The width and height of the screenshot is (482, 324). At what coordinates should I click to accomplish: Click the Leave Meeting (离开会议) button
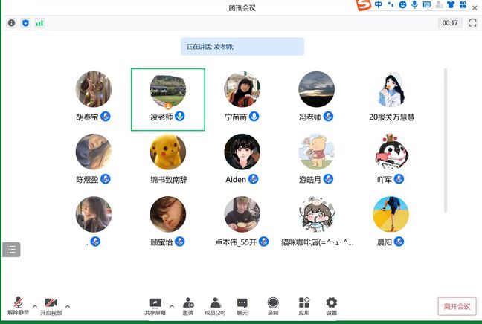(457, 306)
